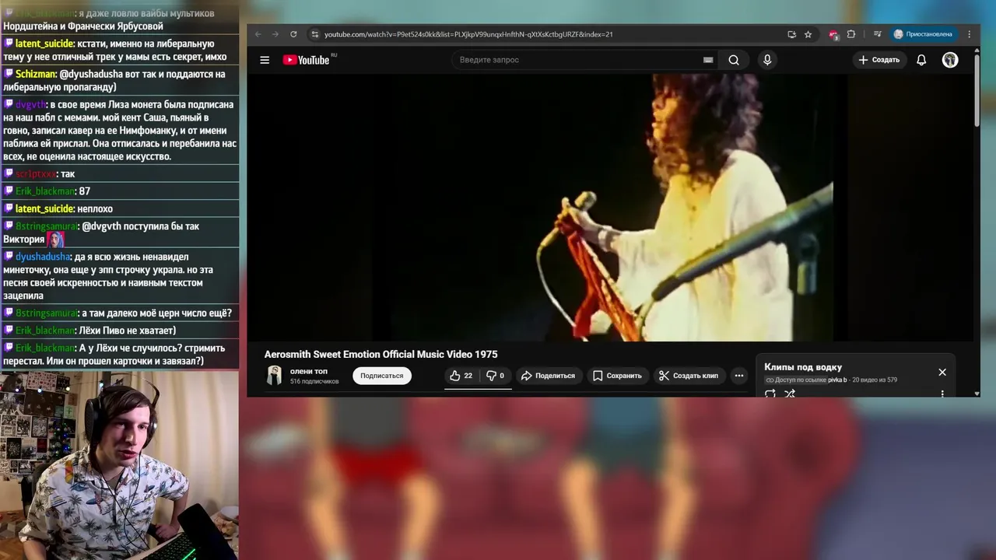Viewport: 996px width, 560px height.
Task: Select scriptxxx username in chat
Action: coord(36,173)
